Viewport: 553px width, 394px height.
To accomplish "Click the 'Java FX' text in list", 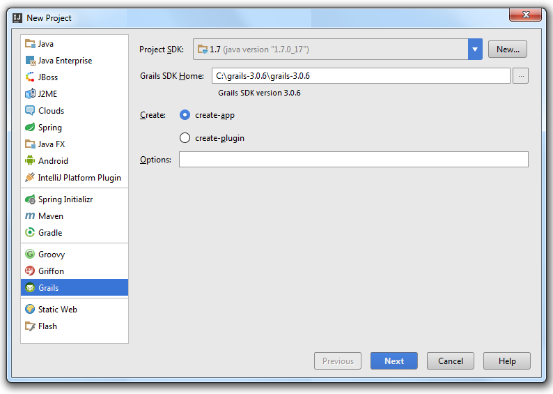I will point(52,144).
